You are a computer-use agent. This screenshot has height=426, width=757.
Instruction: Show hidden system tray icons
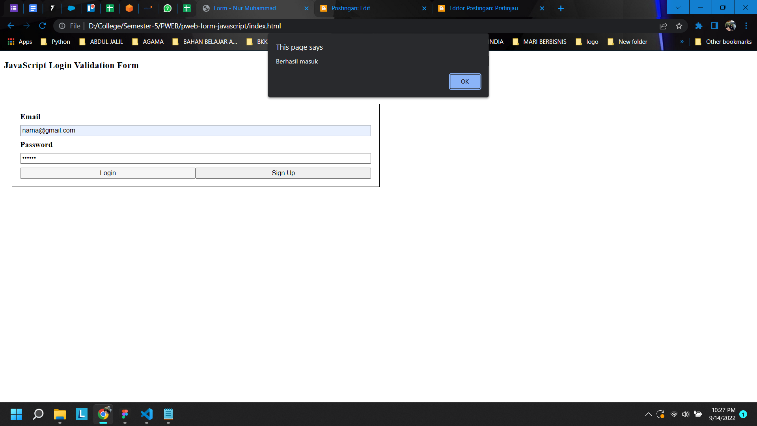(x=648, y=414)
